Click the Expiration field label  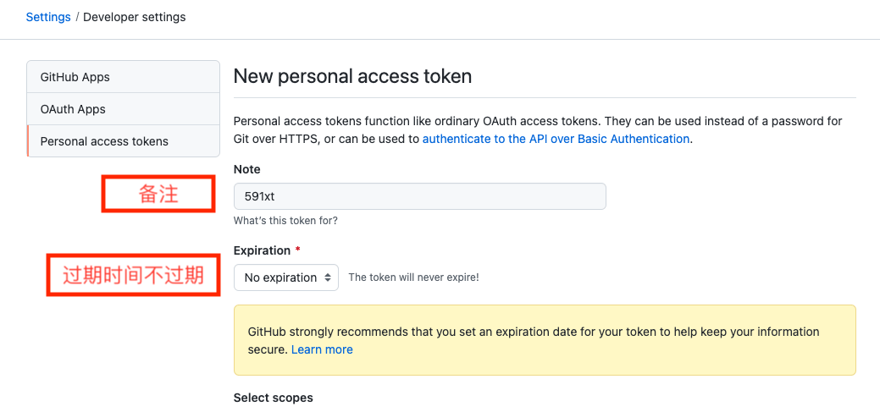(262, 250)
